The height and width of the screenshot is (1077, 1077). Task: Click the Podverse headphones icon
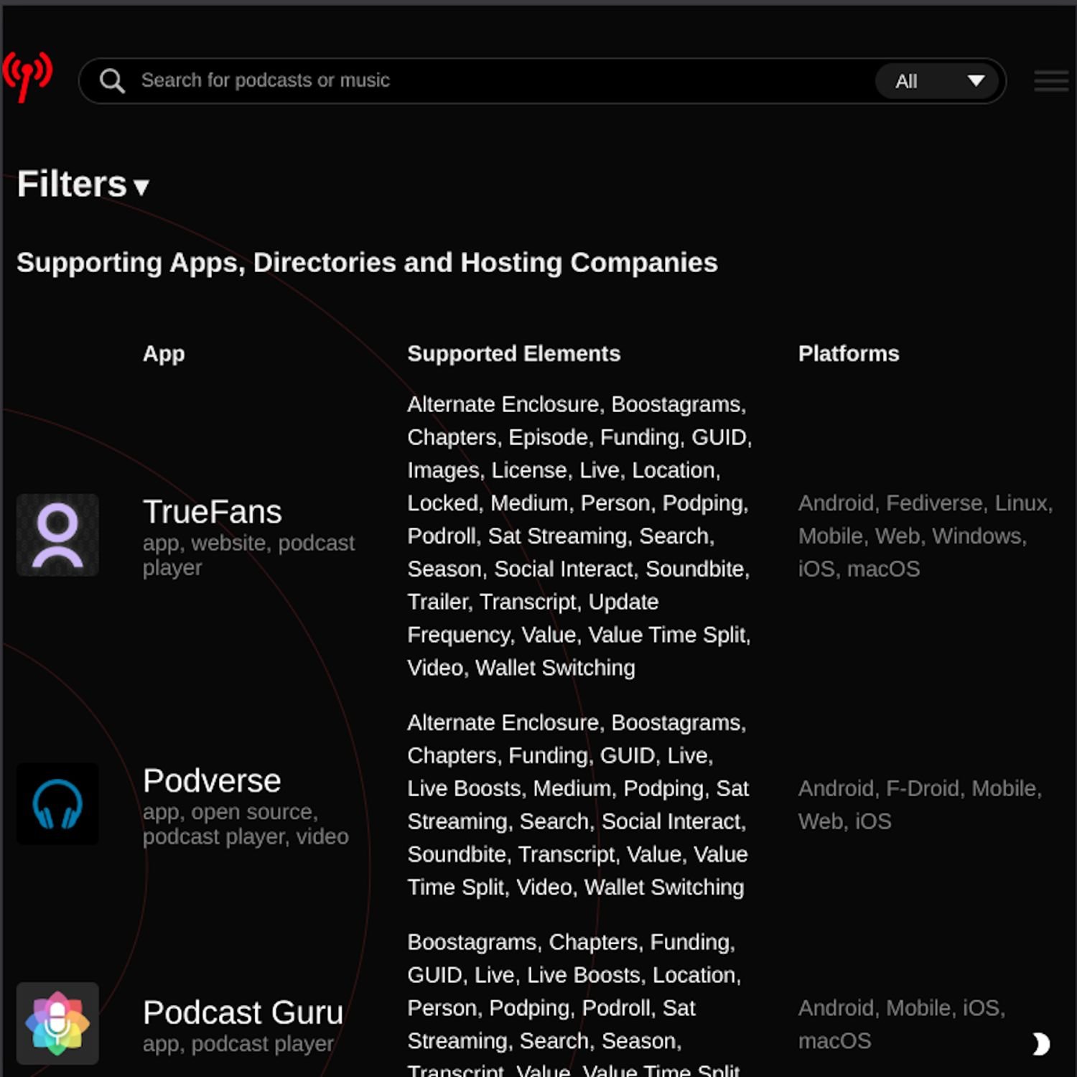[x=57, y=803]
